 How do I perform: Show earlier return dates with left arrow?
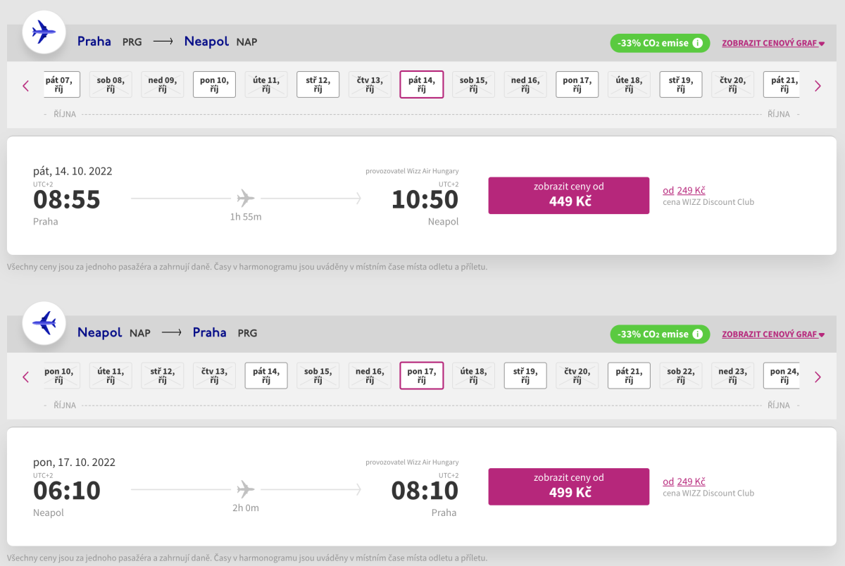click(x=26, y=377)
